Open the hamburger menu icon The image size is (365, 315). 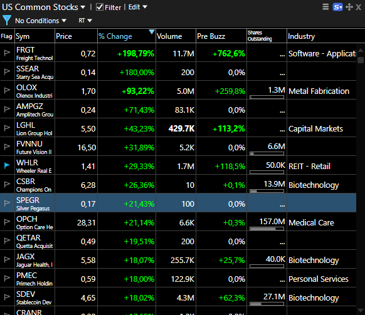(x=325, y=7)
